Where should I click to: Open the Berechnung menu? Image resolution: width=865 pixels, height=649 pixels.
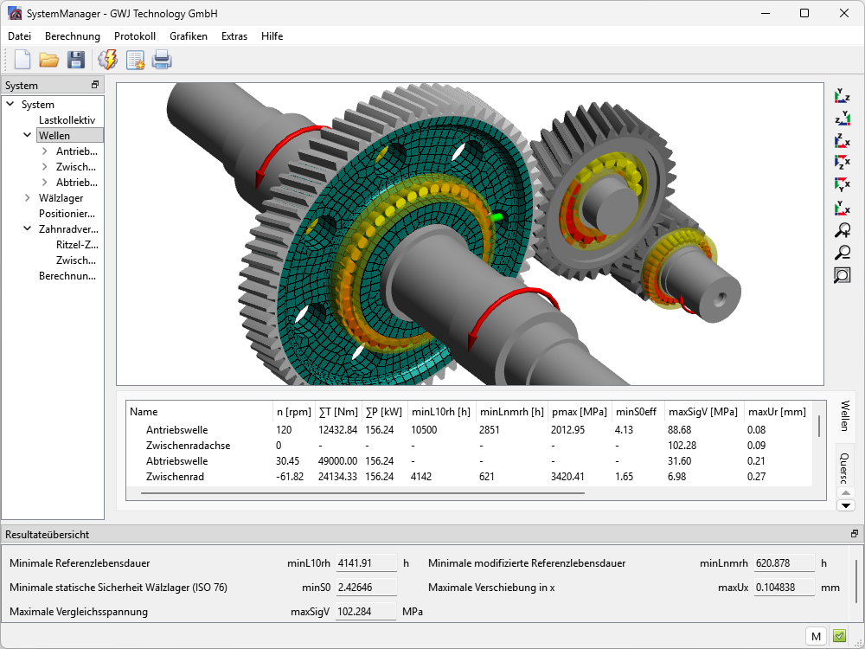(73, 36)
